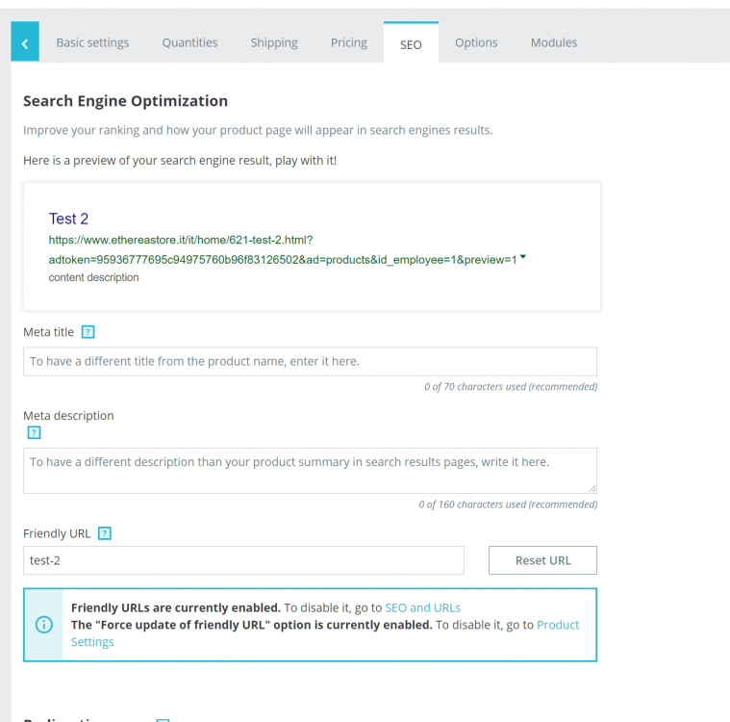Click the Meta description help icon
The height and width of the screenshot is (722, 730).
click(35, 433)
